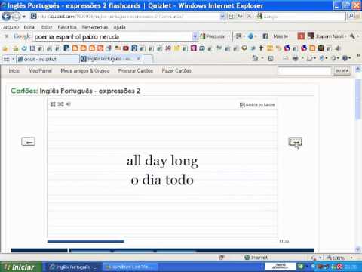Image resolution: width=362 pixels, height=272 pixels.
Task: Expand the Home button dropdown arrow
Action: click(x=262, y=58)
